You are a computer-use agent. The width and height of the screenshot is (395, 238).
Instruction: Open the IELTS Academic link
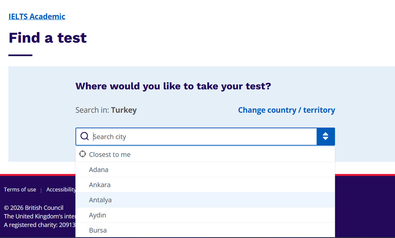click(x=37, y=17)
